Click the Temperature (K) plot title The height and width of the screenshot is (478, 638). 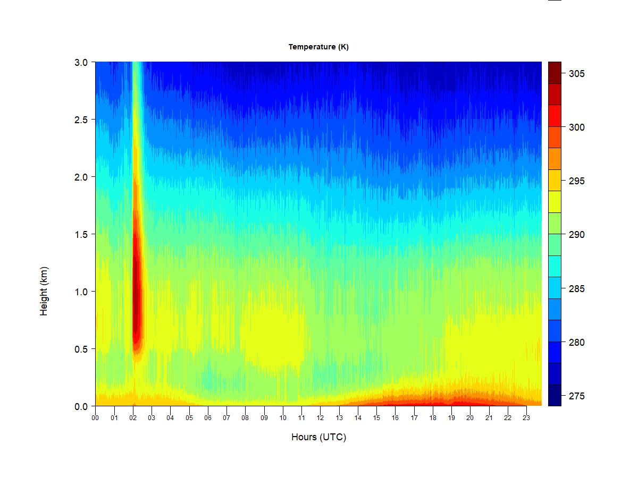(x=318, y=47)
